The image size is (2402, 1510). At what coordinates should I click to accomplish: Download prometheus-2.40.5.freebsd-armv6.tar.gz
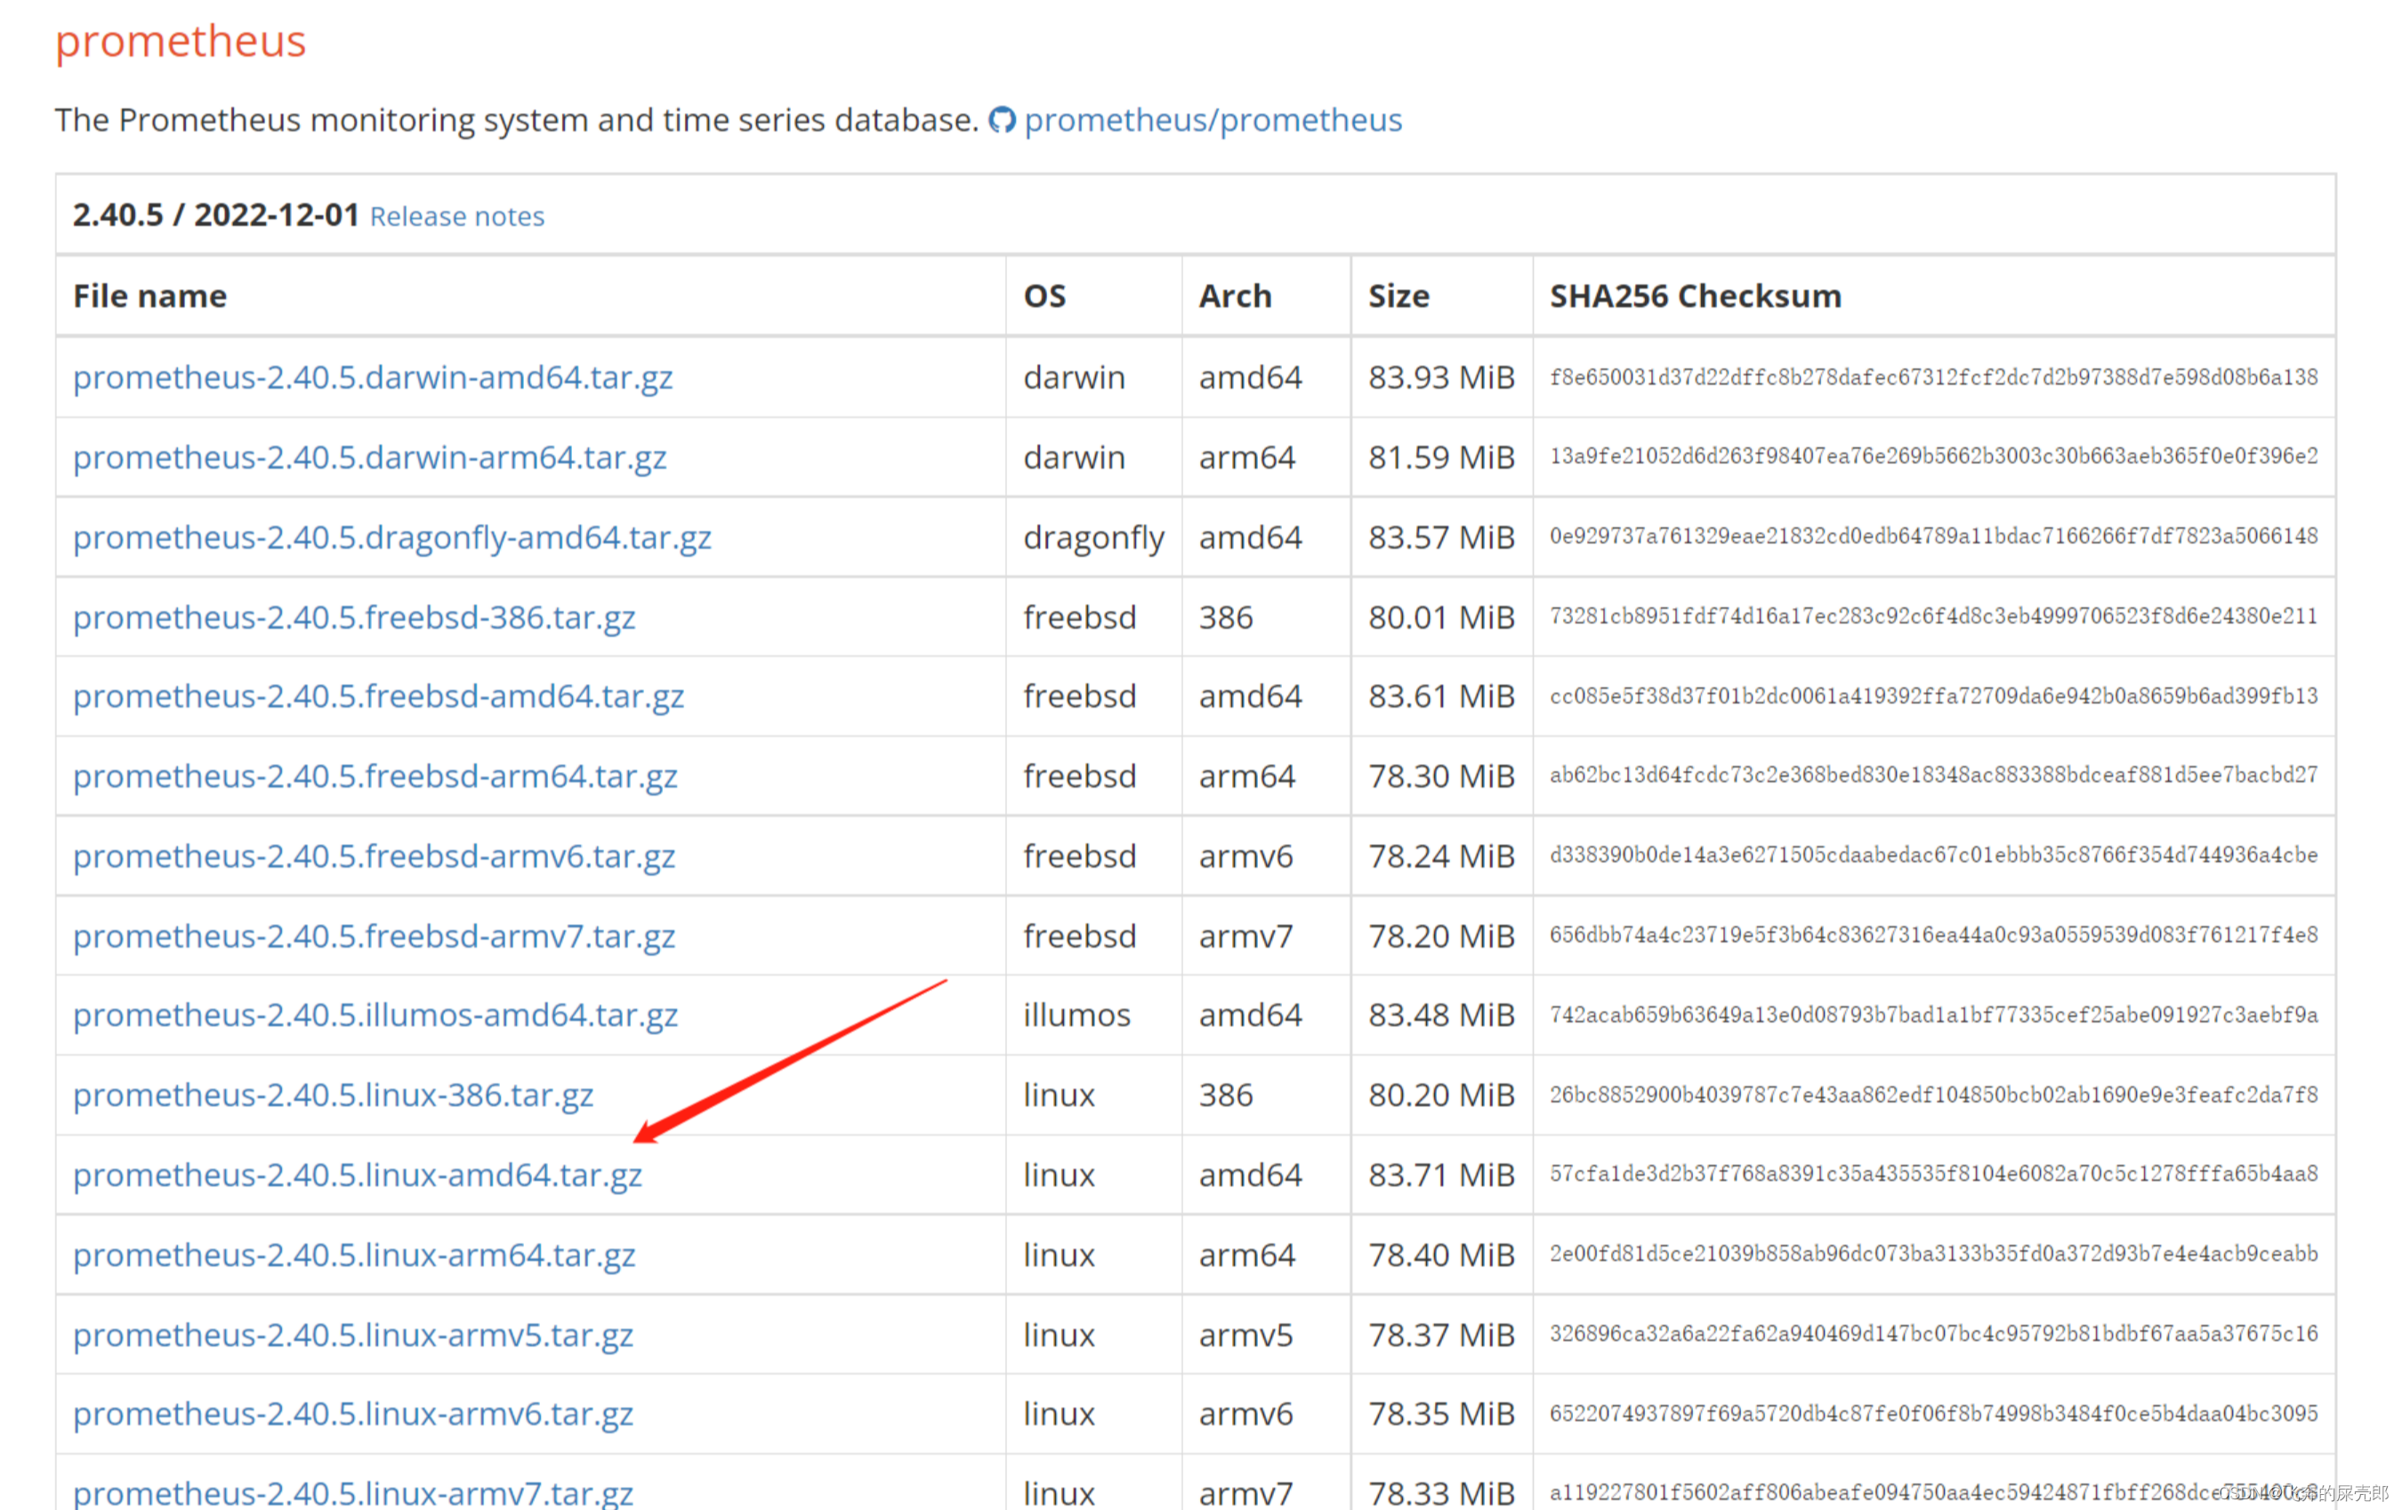pos(373,855)
